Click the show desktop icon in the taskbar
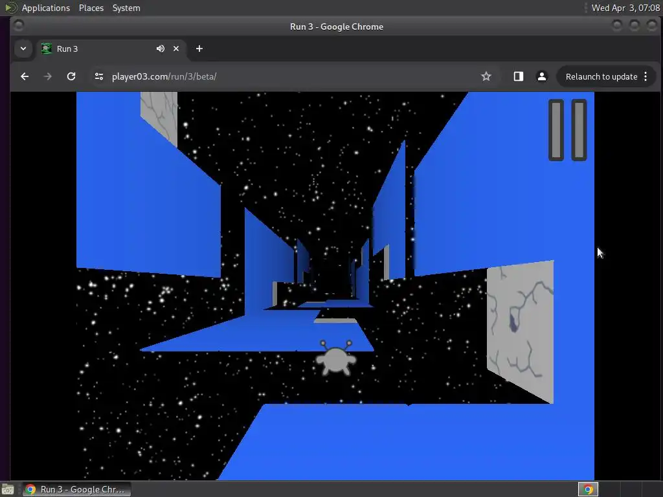Screen dimensions: 663x497 pyautogui.click(x=8, y=489)
